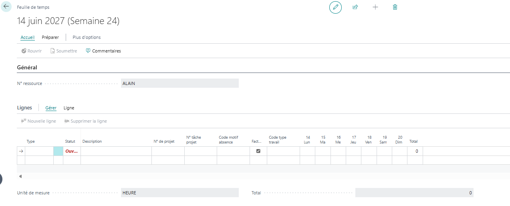Click the Description cell in first row
The width and height of the screenshot is (510, 206).
(x=116, y=151)
